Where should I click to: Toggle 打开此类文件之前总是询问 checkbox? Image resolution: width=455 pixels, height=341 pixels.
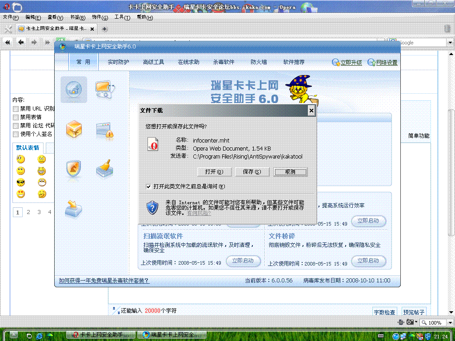click(x=148, y=186)
